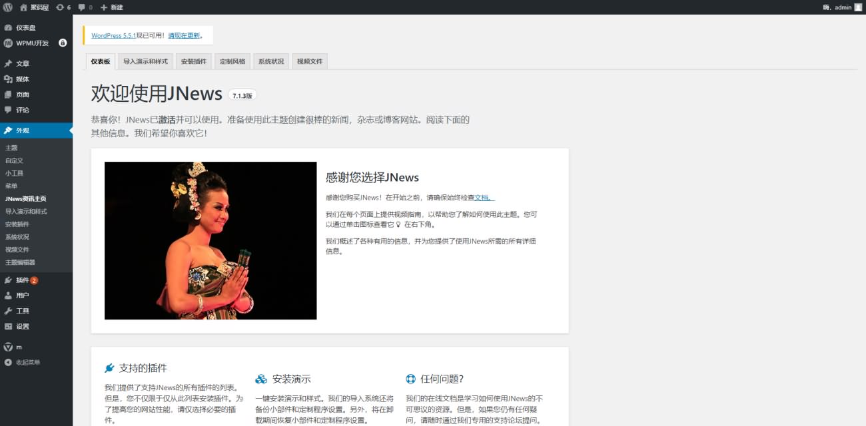Open 视频文件 in the sidebar submenu
The height and width of the screenshot is (426, 866).
click(17, 249)
